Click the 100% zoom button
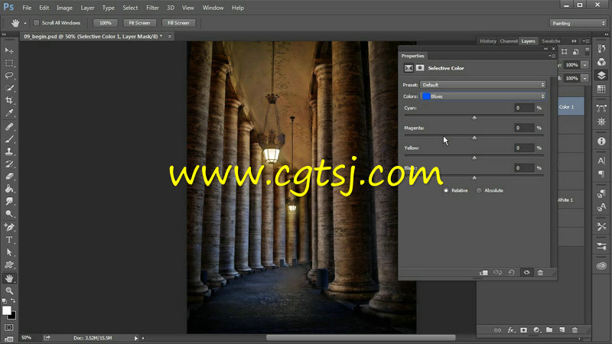This screenshot has width=612, height=344. pos(106,23)
